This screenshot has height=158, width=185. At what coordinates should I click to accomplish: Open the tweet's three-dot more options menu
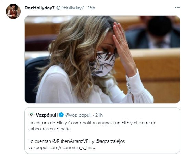pos(177,8)
